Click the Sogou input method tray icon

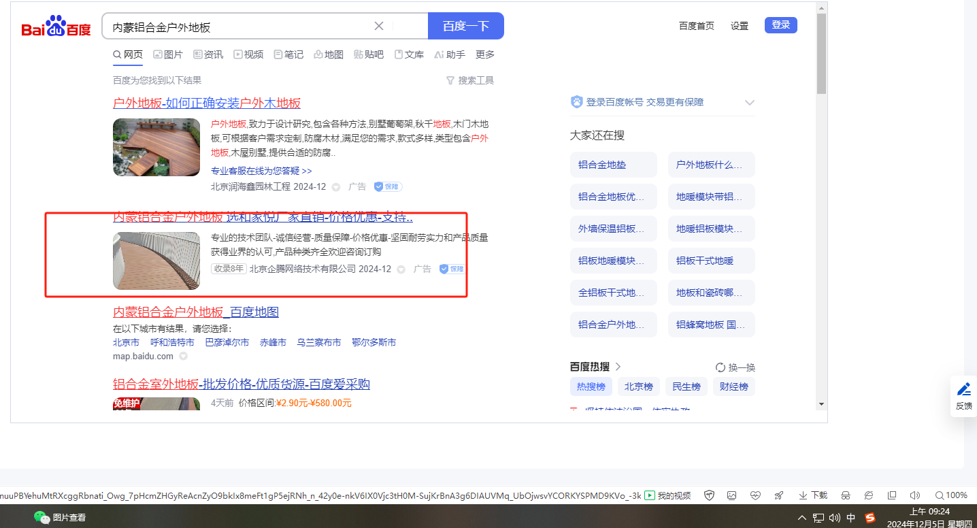870,518
